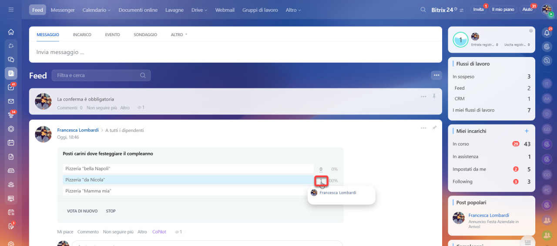
Task: Add a new task with the plus icon
Action: coord(527,131)
